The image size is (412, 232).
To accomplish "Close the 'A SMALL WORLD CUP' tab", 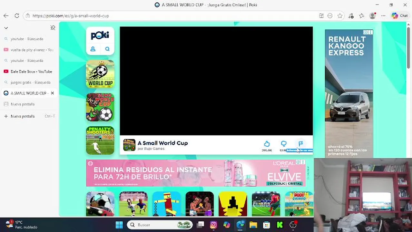I will (53, 93).
